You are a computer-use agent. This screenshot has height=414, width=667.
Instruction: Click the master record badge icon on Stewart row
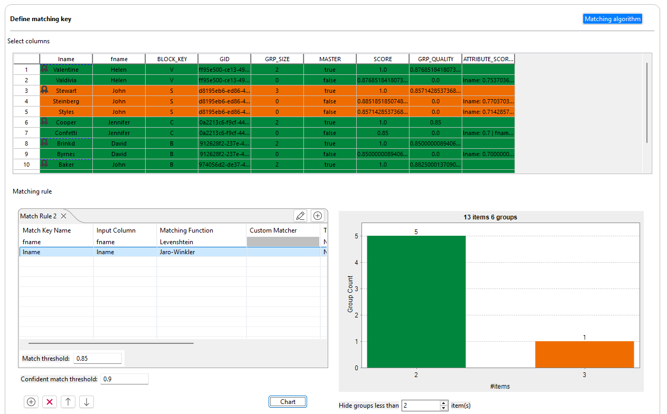coord(45,90)
